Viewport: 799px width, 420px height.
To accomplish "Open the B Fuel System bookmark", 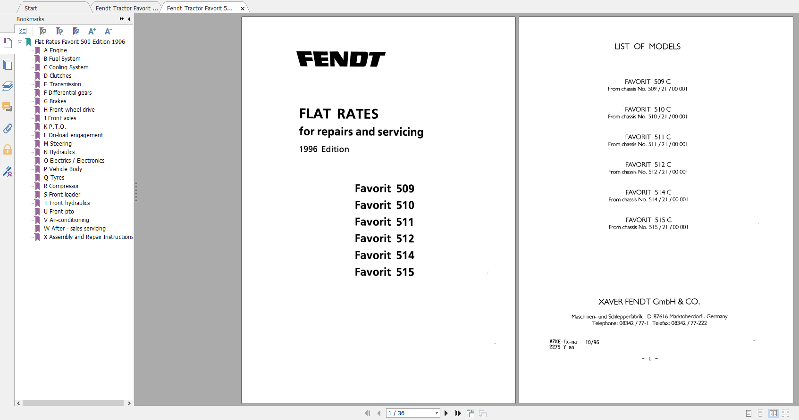I will point(62,59).
